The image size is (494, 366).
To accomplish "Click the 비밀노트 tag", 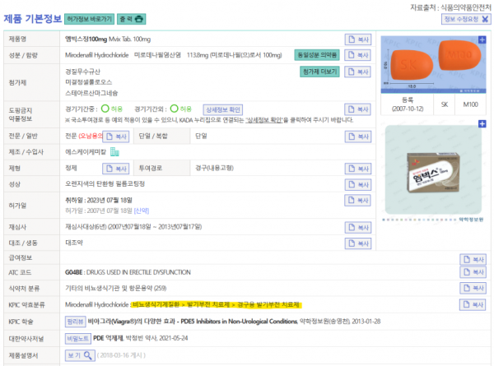I will click(78, 338).
